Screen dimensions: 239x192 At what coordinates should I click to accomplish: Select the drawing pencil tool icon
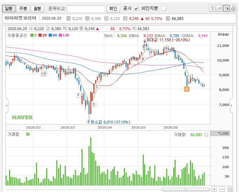[x=219, y=8]
